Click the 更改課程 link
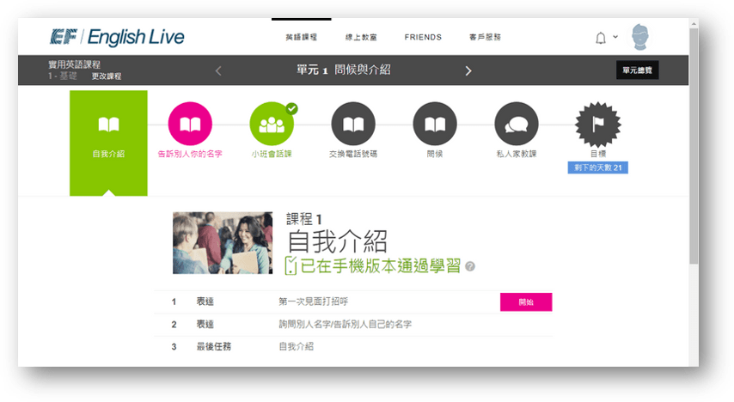This screenshot has height=402, width=734. (107, 76)
